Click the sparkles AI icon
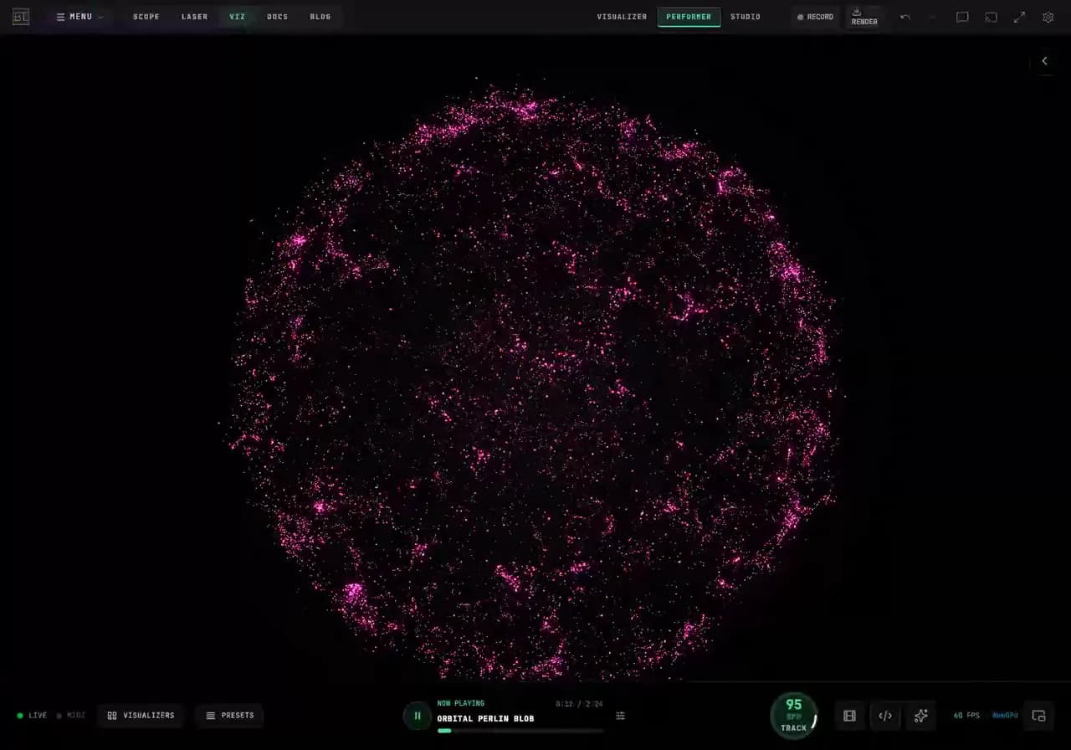 tap(921, 716)
